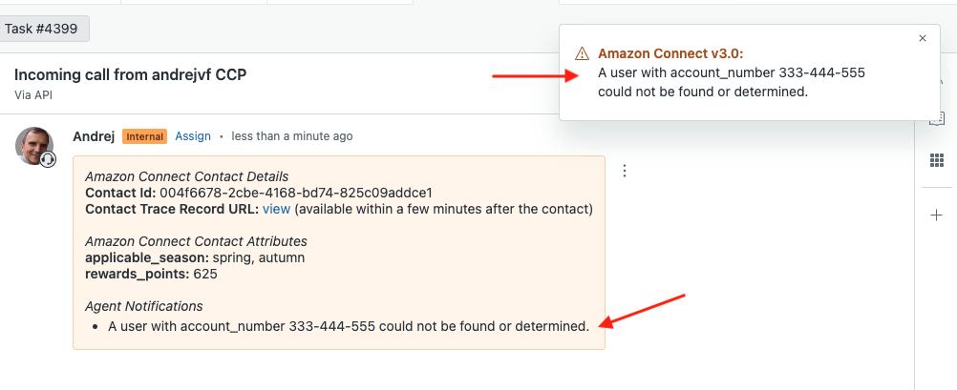This screenshot has height=390, width=957.
Task: Click the Assign link
Action: pyautogui.click(x=193, y=136)
